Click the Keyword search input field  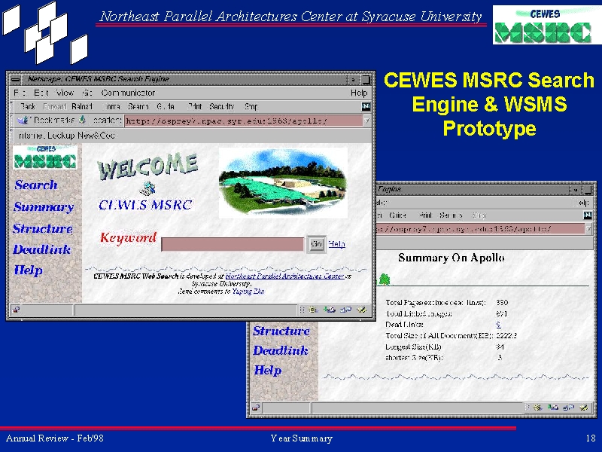pos(233,244)
